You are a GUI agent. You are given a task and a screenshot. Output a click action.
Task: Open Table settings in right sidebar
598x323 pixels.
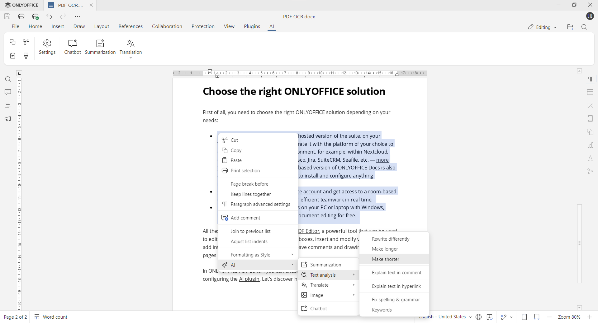click(590, 92)
